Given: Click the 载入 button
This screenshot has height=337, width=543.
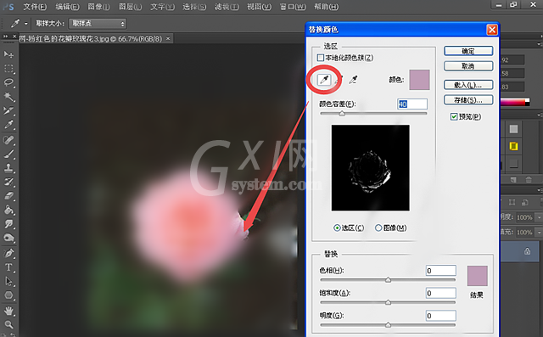Looking at the screenshot, I should pyautogui.click(x=468, y=85).
